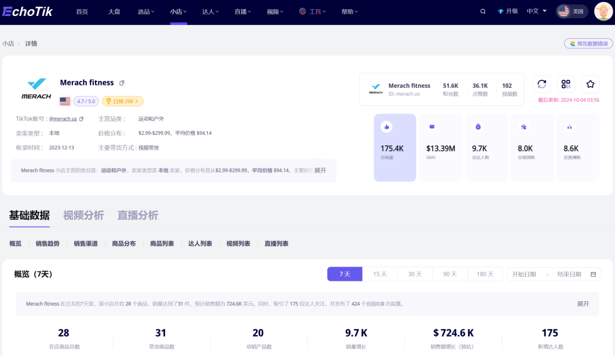
Task: Click the Merach logo image
Action: pos(36,88)
